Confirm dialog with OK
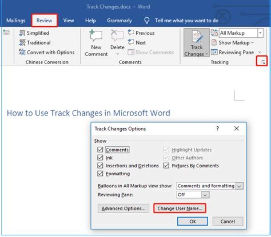Viewport: 271px width, 237px height. pyautogui.click(x=193, y=221)
